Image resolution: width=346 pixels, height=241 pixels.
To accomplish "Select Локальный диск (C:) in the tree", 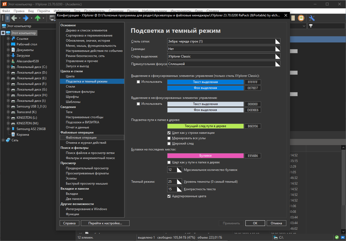I will [32, 67].
